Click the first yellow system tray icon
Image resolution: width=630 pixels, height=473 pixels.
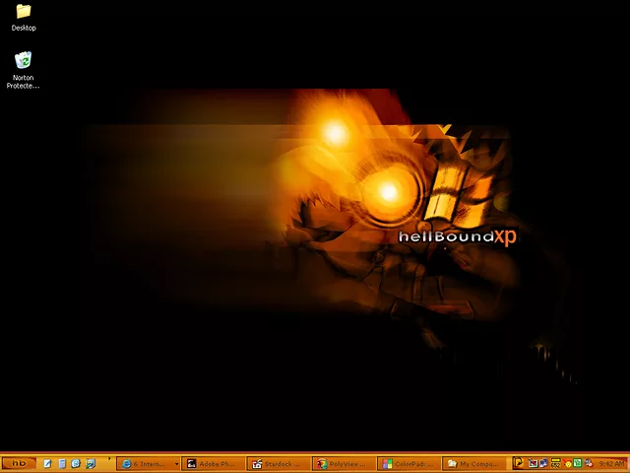point(520,463)
